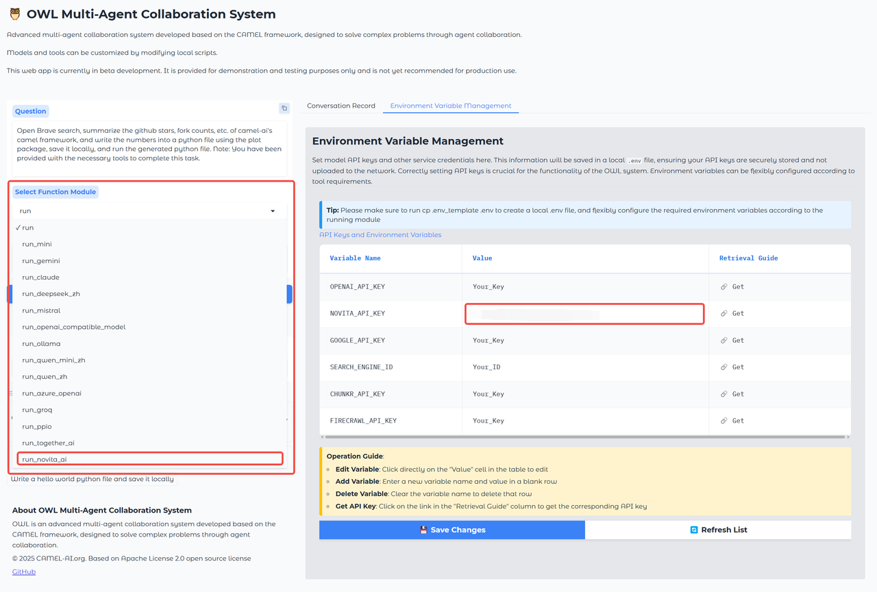
Task: Choose run_gemini from module list
Action: pyautogui.click(x=149, y=260)
